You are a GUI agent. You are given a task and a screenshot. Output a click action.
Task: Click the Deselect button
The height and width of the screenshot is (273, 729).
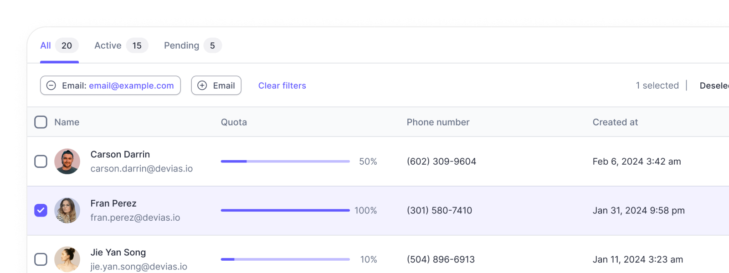(714, 86)
